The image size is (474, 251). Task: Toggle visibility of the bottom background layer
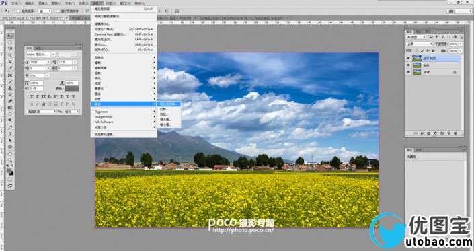tap(408, 72)
